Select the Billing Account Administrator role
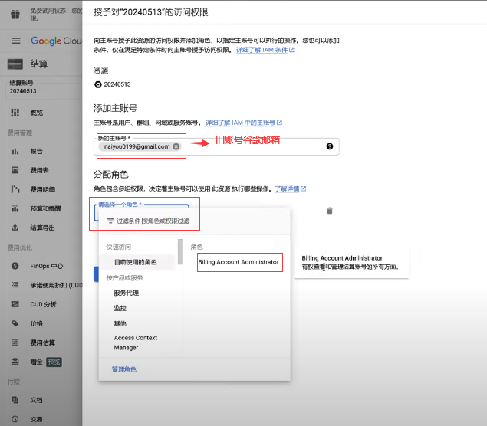This screenshot has width=487, height=426. 239,262
